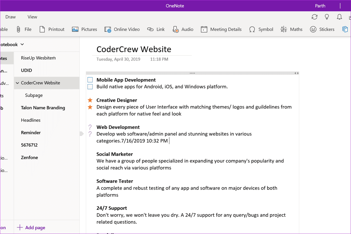This screenshot has height=234, width=351.
Task: Click the Meeting Details calendar icon
Action: pyautogui.click(x=204, y=29)
